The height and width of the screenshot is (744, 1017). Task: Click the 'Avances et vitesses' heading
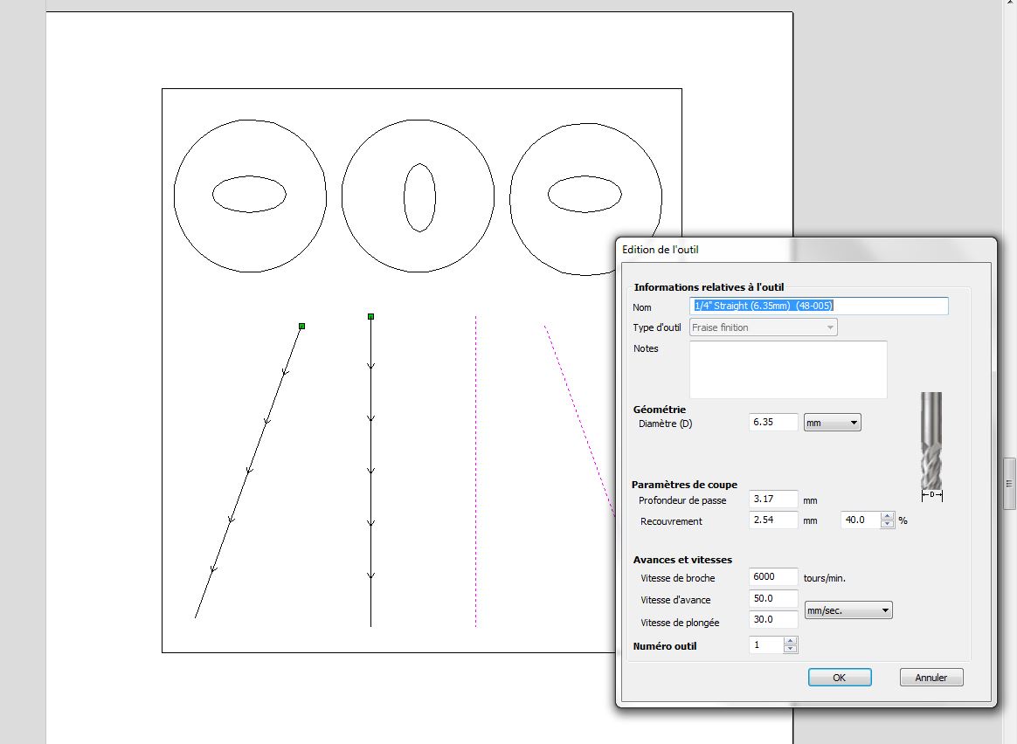[x=682, y=560]
